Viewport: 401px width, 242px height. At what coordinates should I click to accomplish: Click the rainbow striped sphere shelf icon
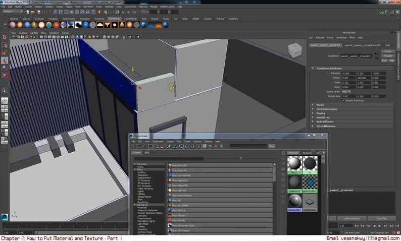[49, 25]
